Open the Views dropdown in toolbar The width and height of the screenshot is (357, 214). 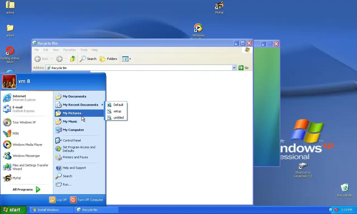pos(126,59)
